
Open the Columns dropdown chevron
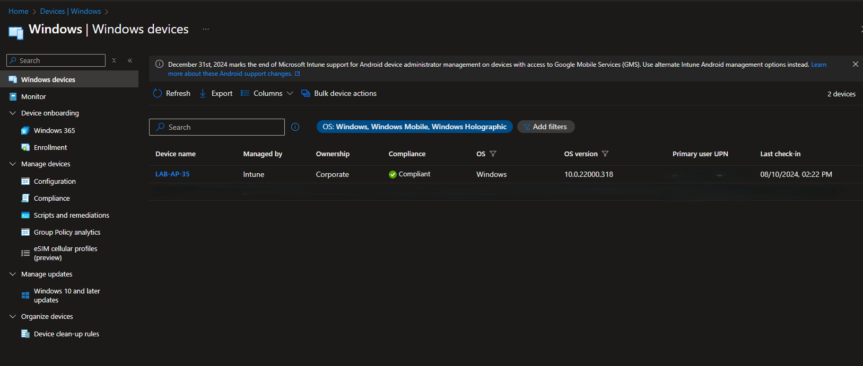point(290,93)
